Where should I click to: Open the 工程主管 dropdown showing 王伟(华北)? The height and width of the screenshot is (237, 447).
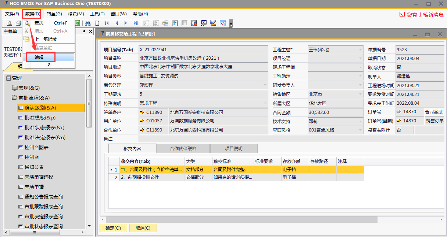click(360, 50)
